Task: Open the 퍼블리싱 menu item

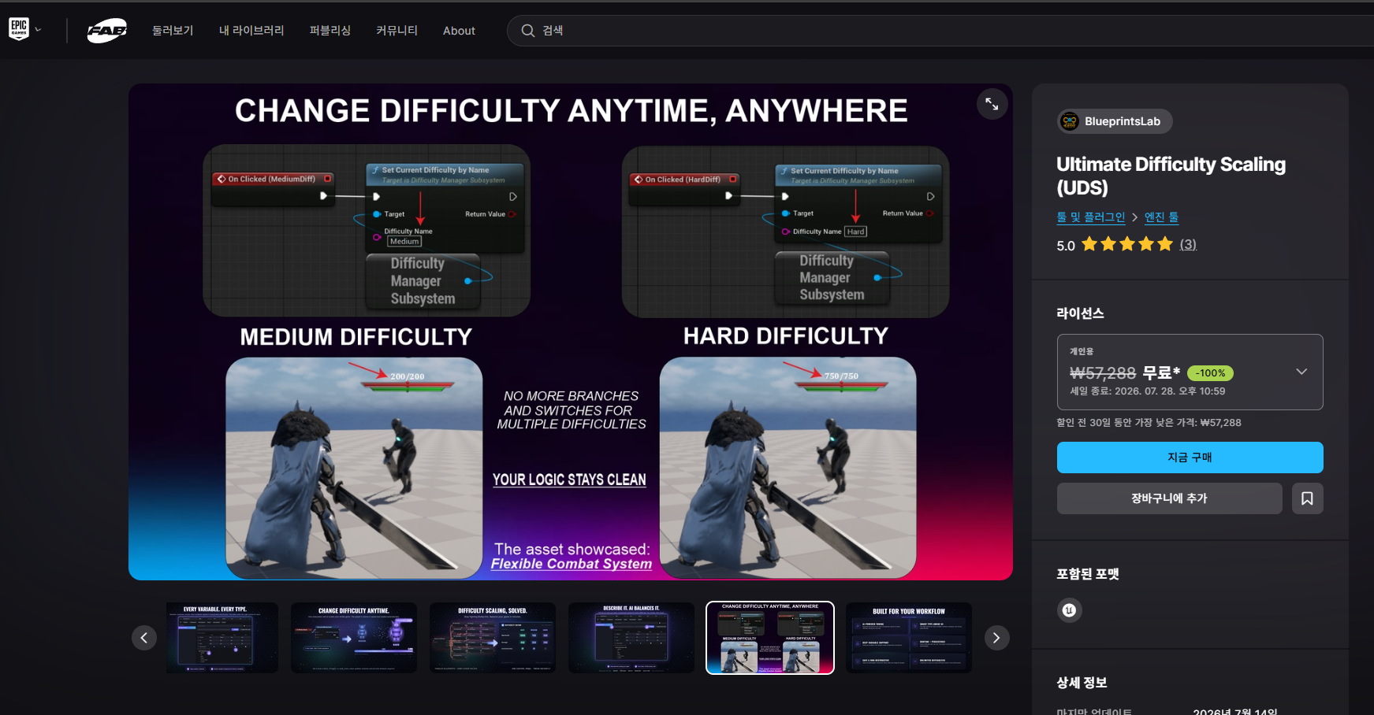Action: click(330, 31)
